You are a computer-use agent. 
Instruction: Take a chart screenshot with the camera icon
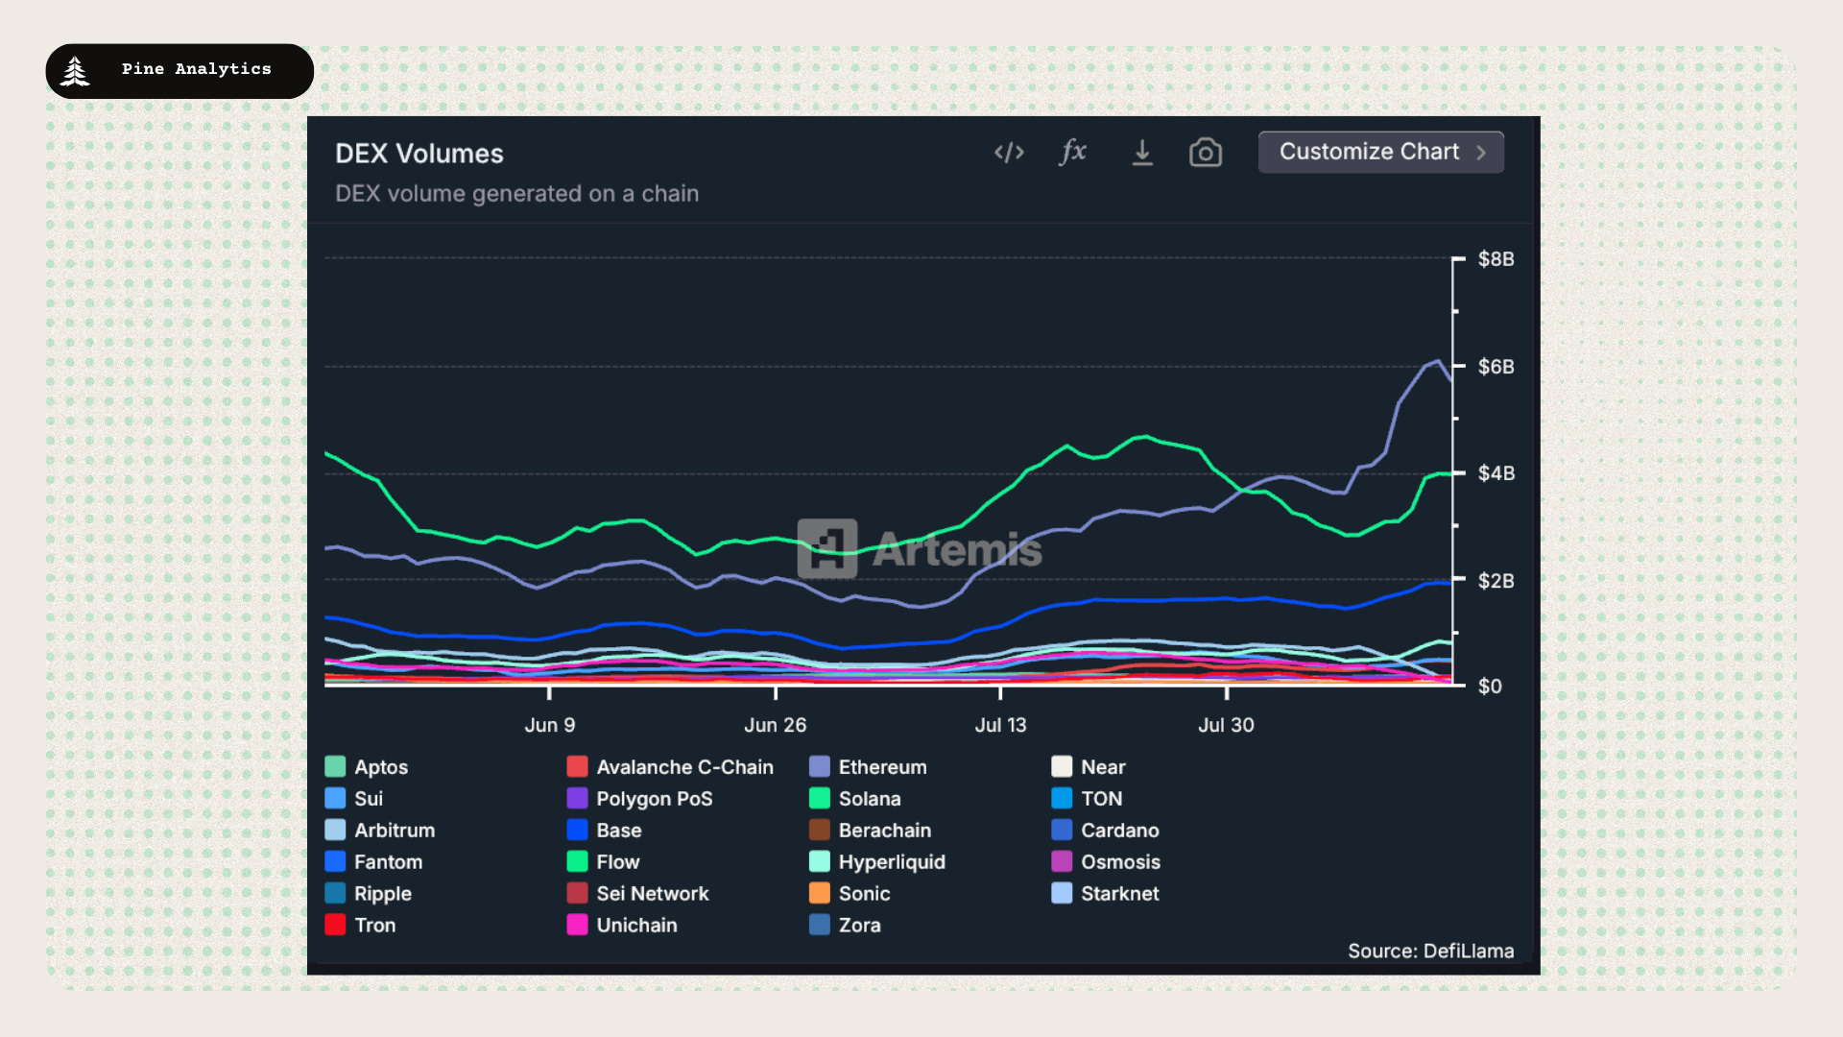pyautogui.click(x=1206, y=153)
